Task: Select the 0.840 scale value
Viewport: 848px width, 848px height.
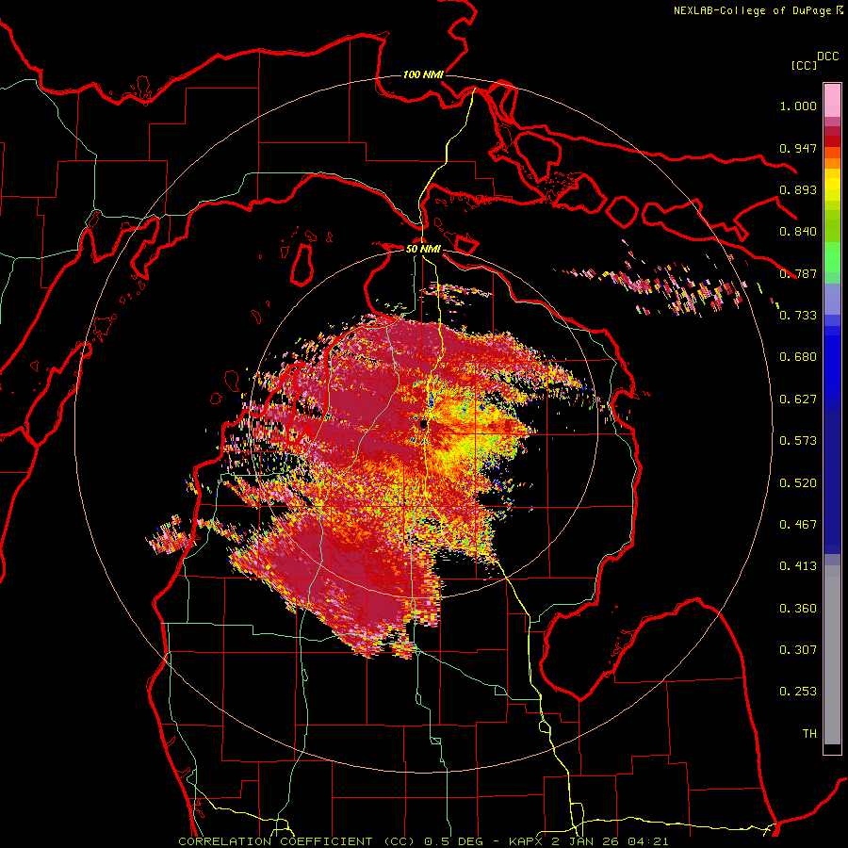Action: pos(798,232)
